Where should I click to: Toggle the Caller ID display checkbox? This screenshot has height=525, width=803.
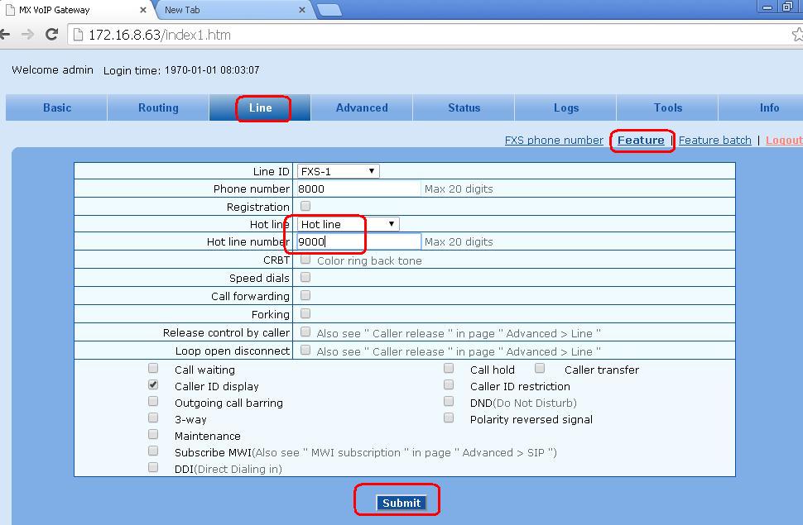[x=153, y=385]
